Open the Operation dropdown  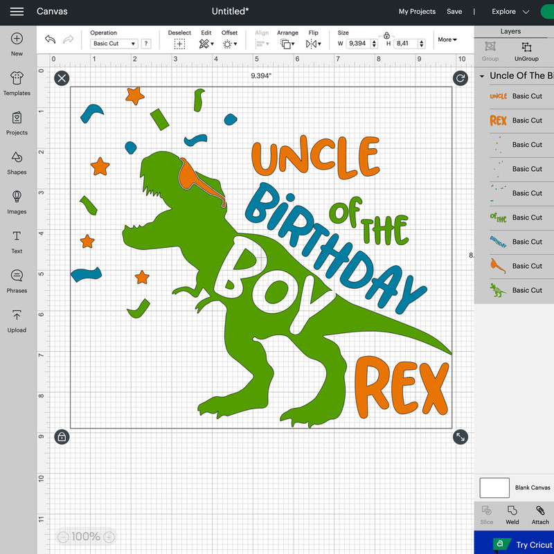[113, 43]
